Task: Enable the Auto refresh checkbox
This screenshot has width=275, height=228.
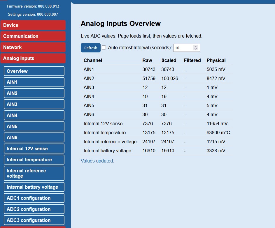Action: coord(104,47)
